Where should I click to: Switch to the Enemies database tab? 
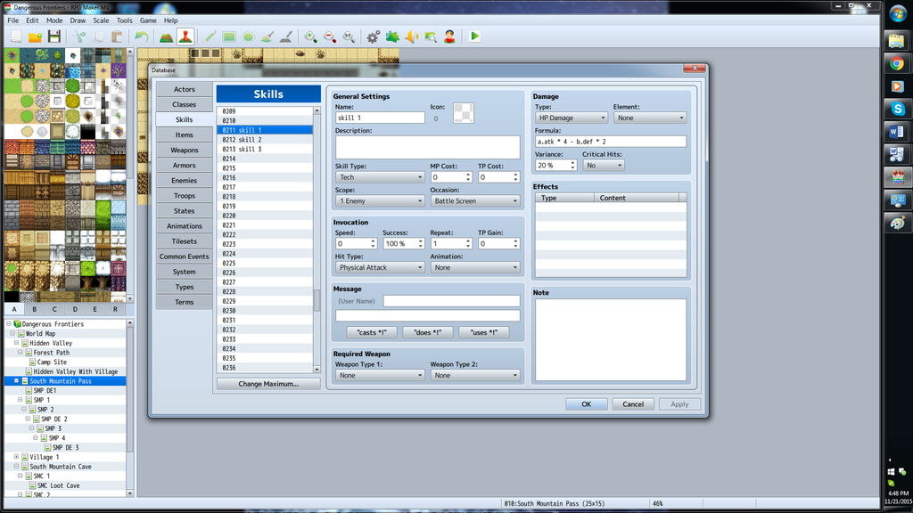[185, 181]
